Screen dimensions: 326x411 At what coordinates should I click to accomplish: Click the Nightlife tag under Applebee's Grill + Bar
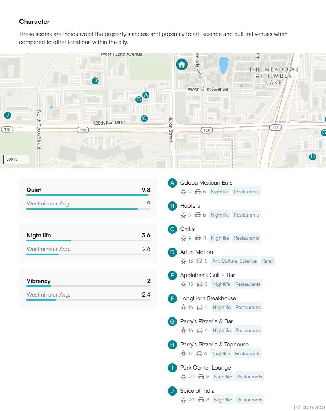(x=221, y=284)
